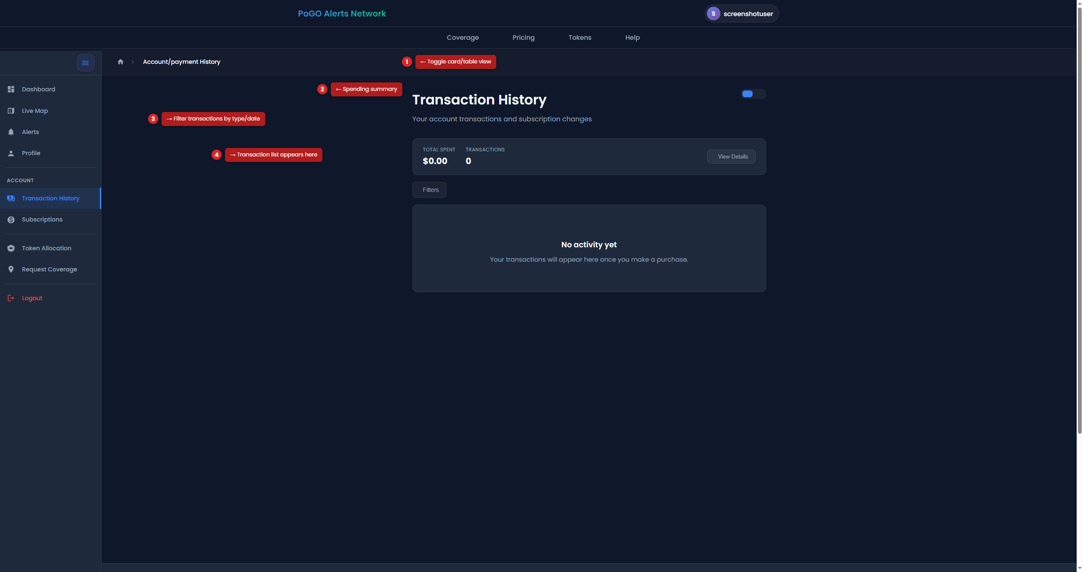This screenshot has height=572, width=1083.
Task: Click the Token Allocation icon
Action: point(11,248)
